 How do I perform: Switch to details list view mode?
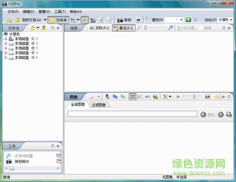[x=140, y=97]
